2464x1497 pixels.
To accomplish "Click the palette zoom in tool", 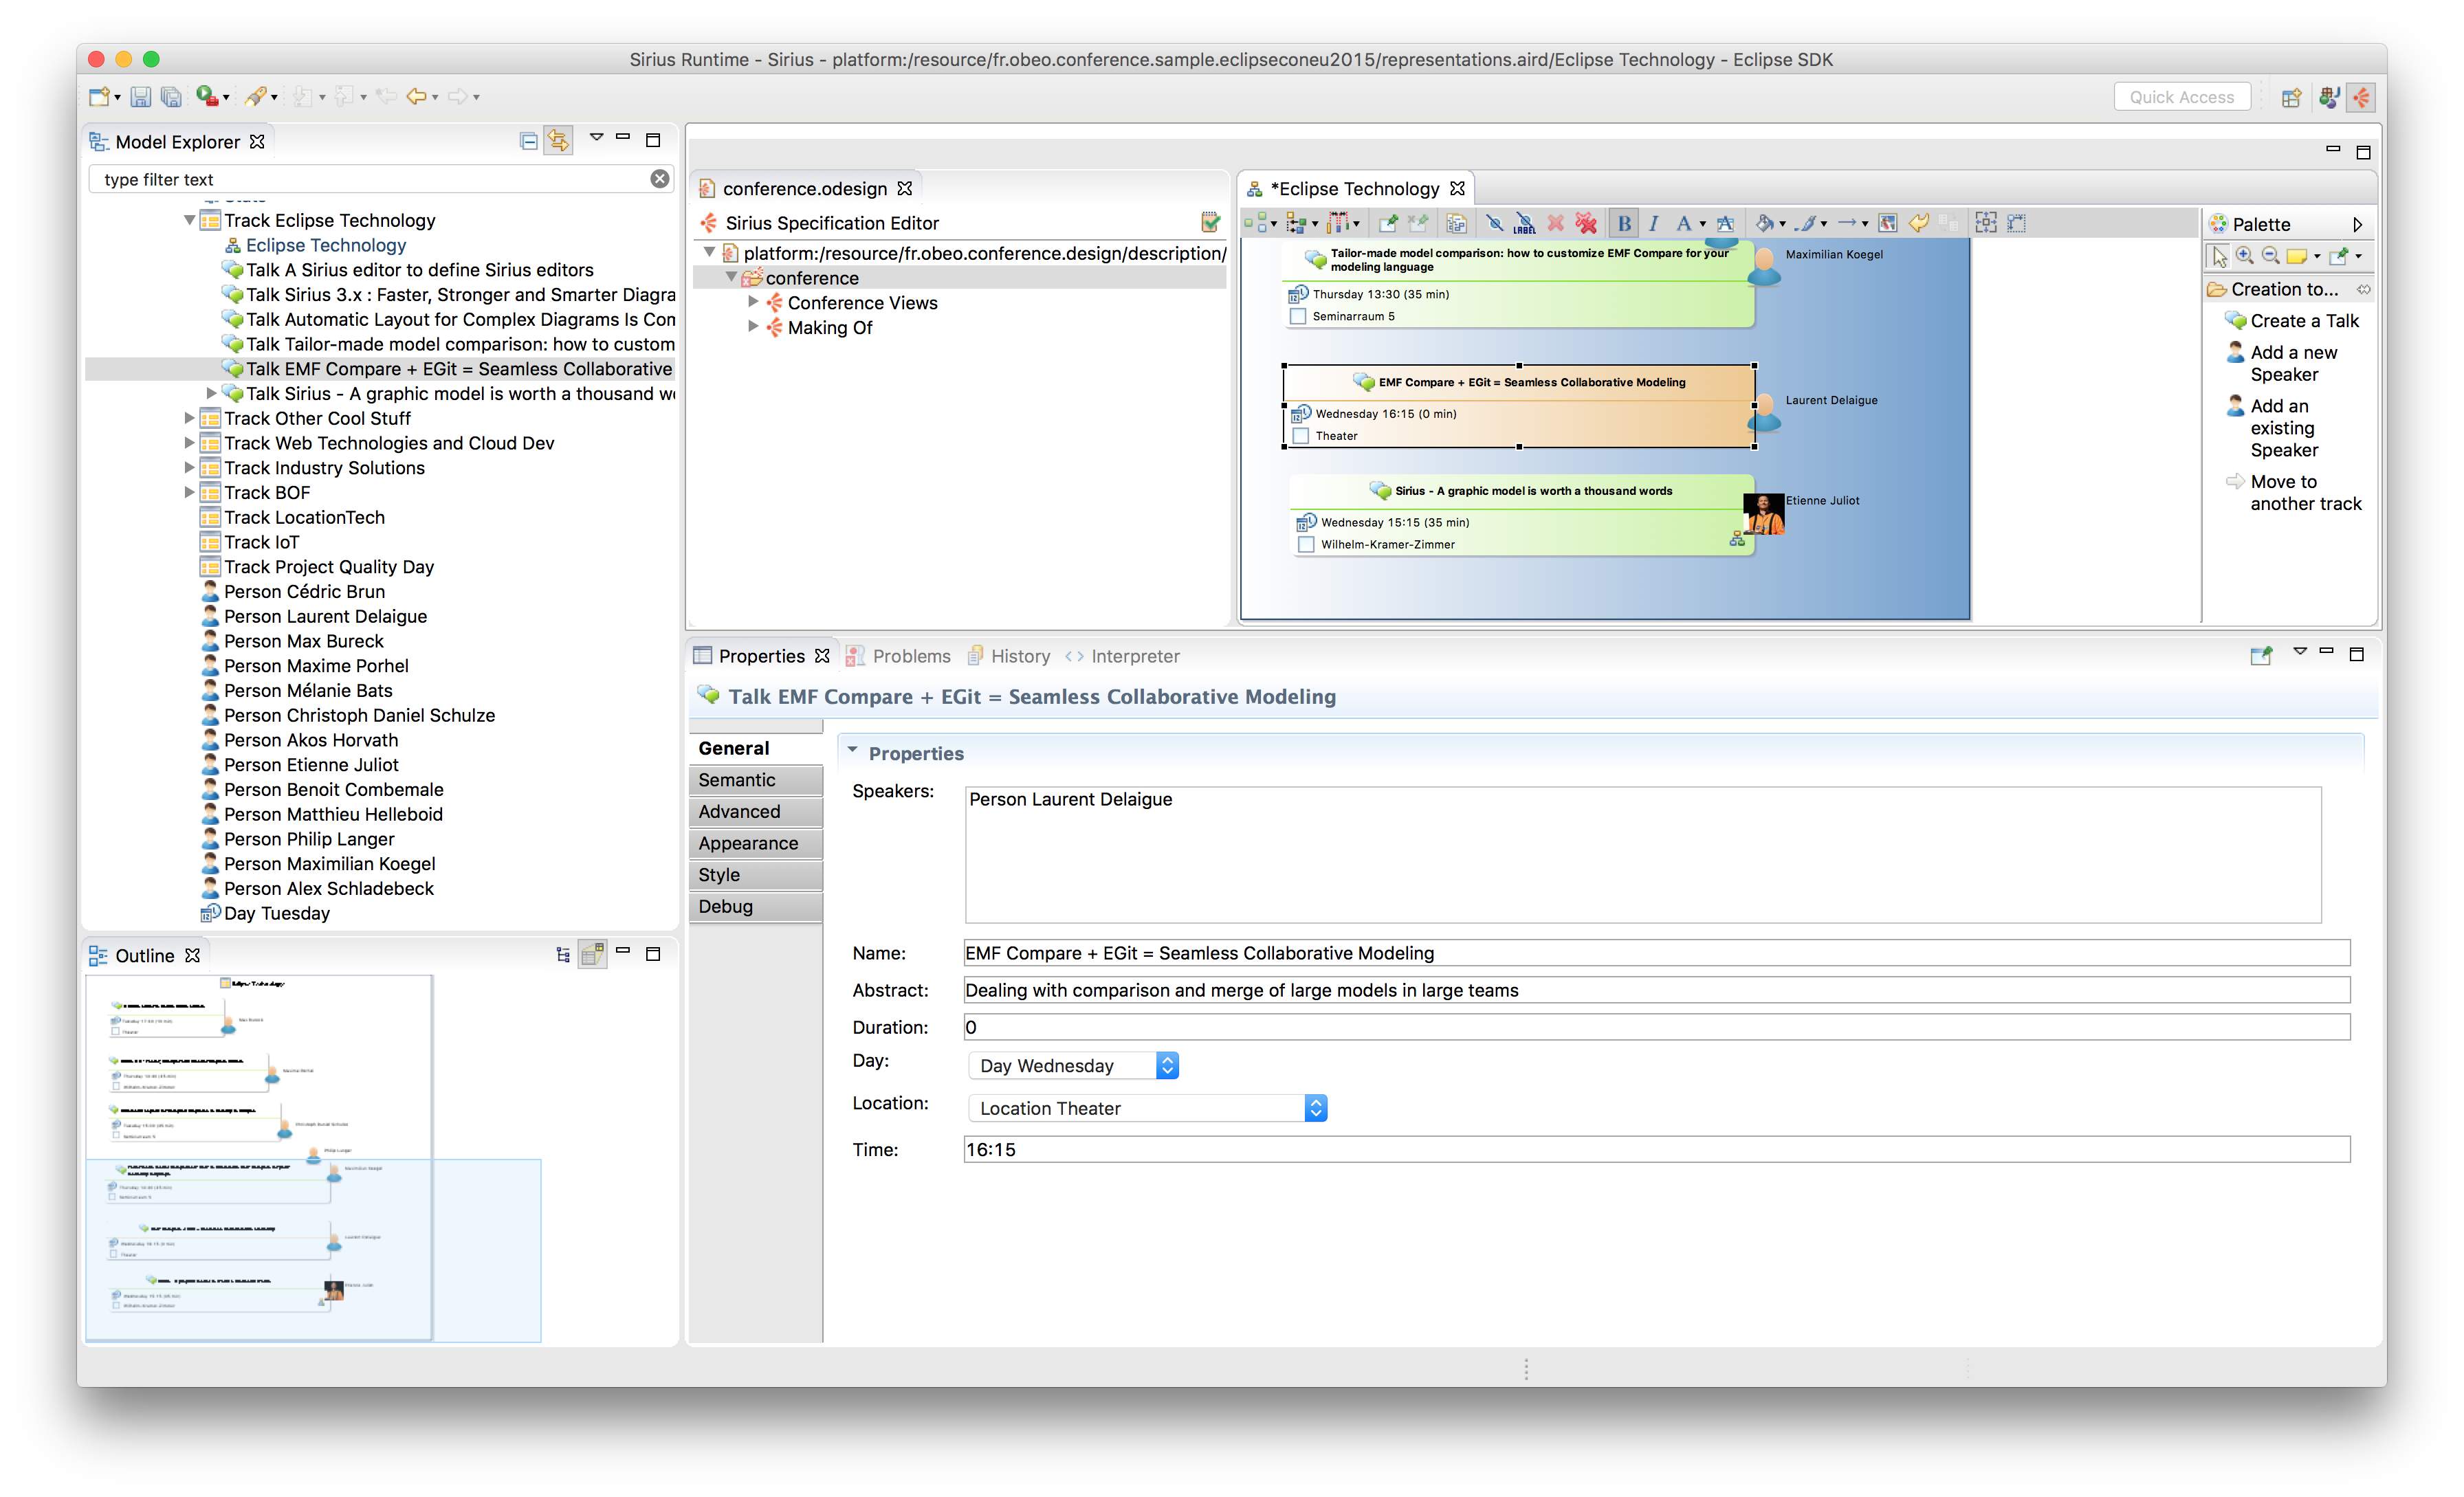I will pos(2244,256).
